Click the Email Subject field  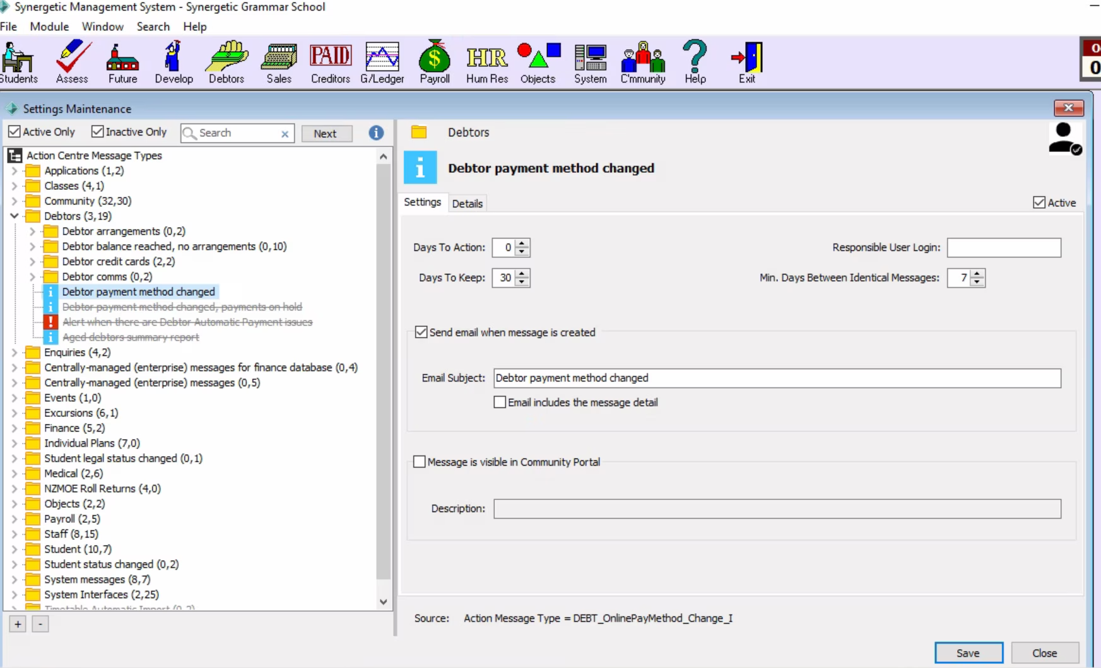click(777, 378)
